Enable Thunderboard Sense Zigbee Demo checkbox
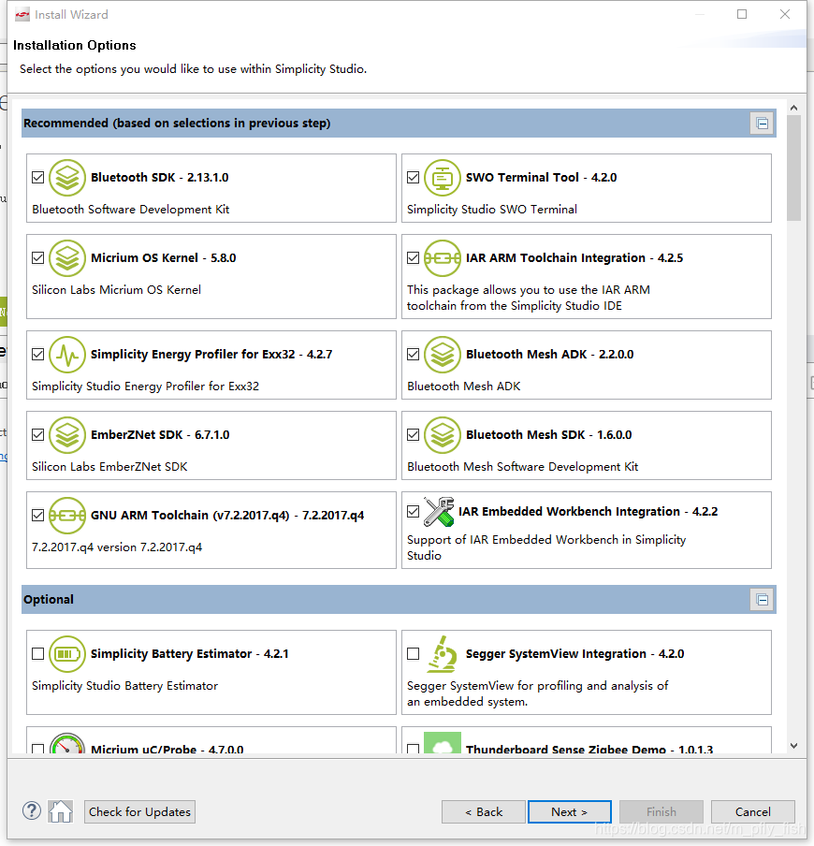 click(x=414, y=749)
